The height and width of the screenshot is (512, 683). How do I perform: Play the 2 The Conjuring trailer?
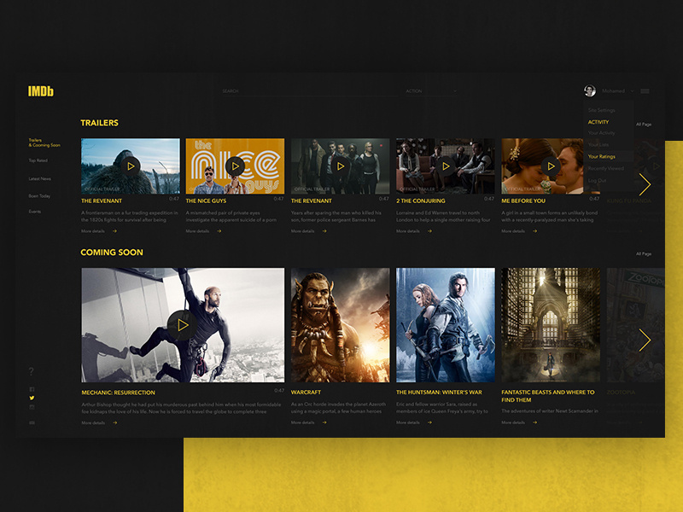[444, 166]
